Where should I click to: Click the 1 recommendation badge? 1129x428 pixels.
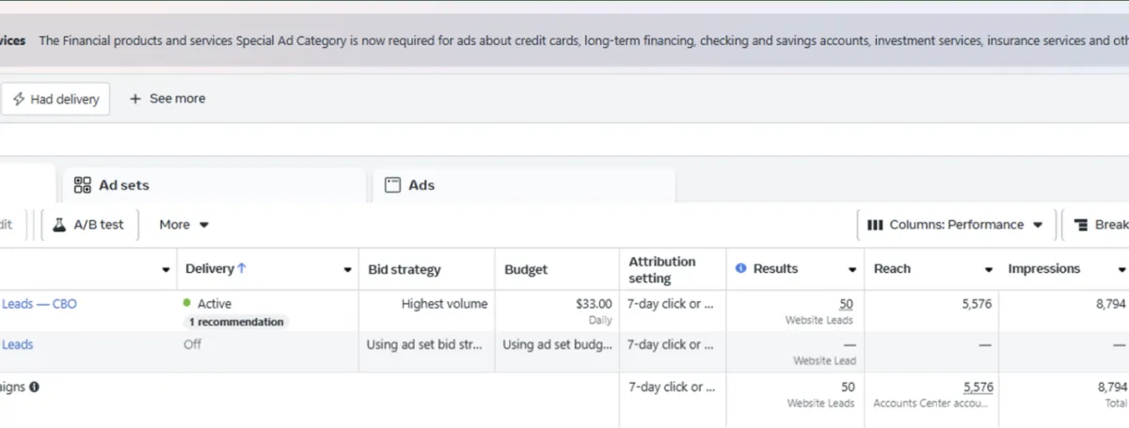coord(235,322)
